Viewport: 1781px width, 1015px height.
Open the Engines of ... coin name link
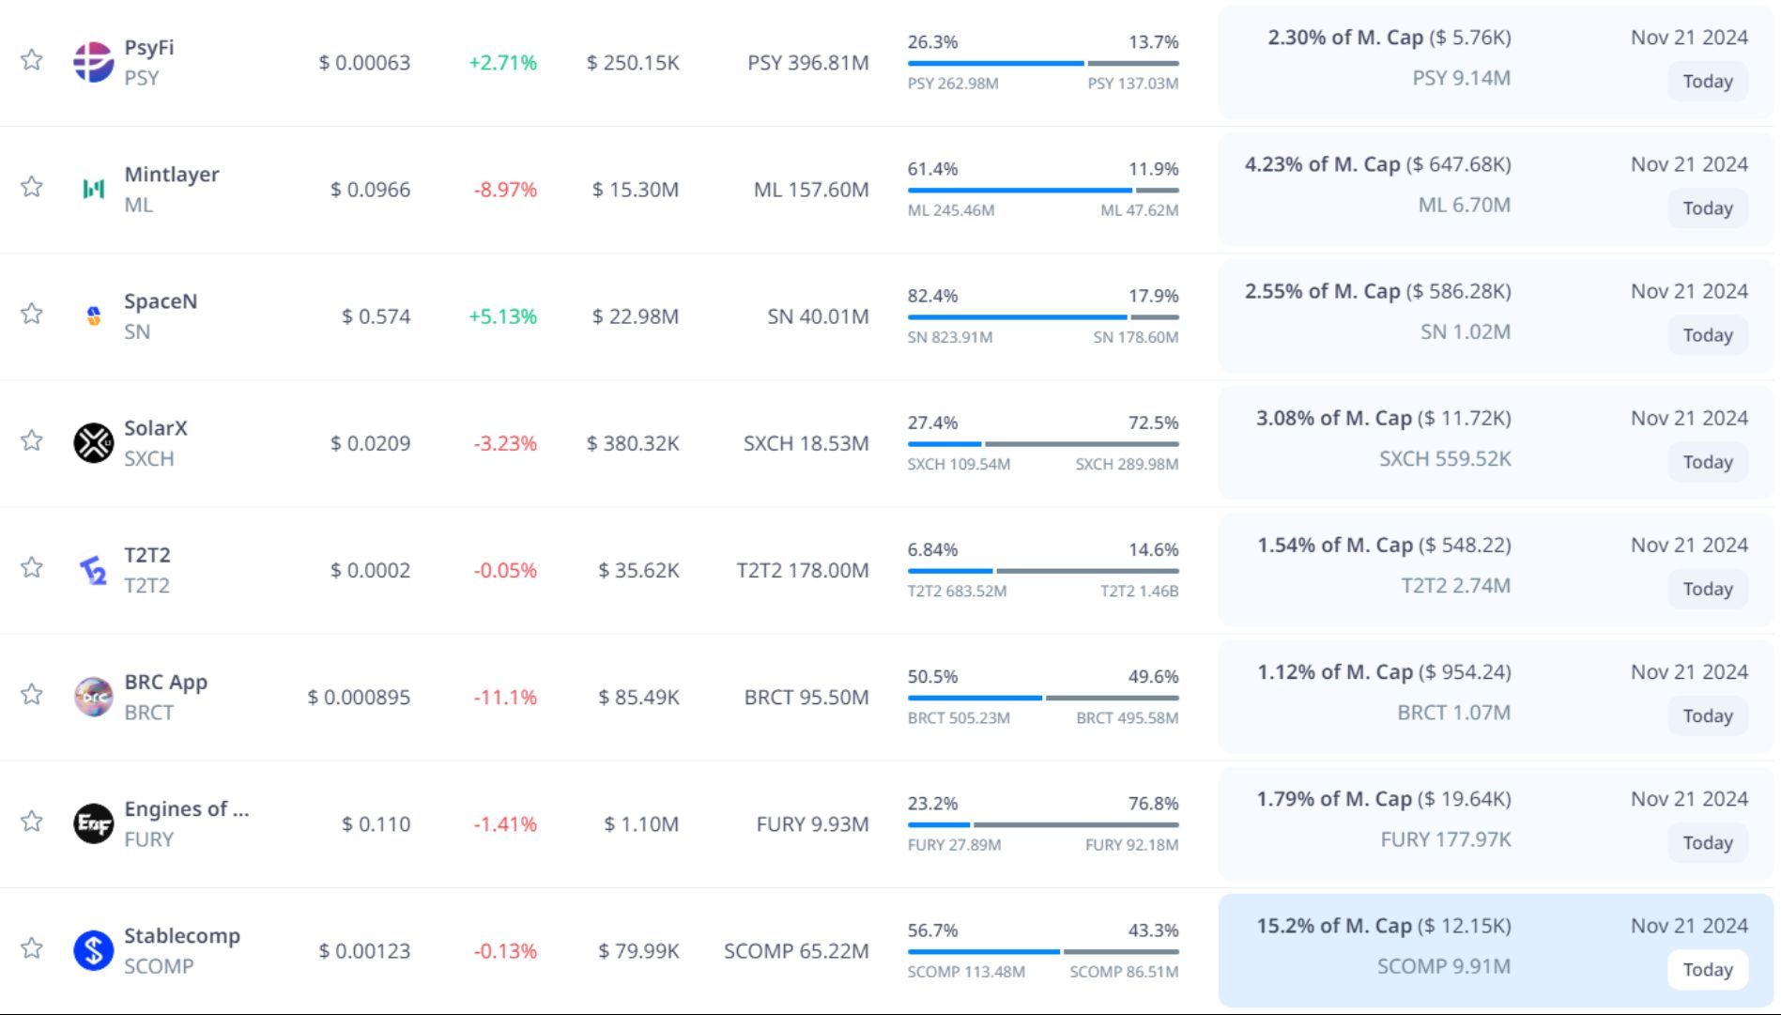tap(186, 809)
